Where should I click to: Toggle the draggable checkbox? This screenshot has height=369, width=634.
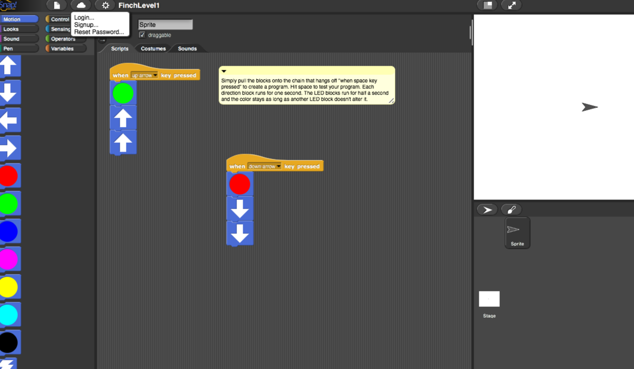pyautogui.click(x=143, y=35)
